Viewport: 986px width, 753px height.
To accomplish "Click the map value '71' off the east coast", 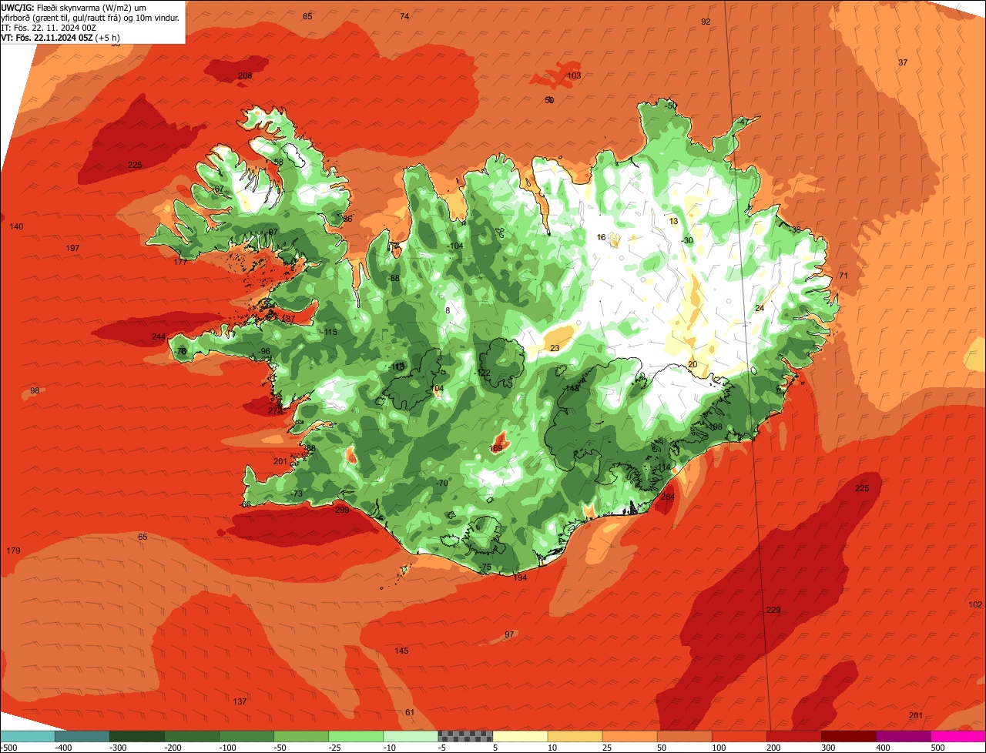I will [x=843, y=276].
